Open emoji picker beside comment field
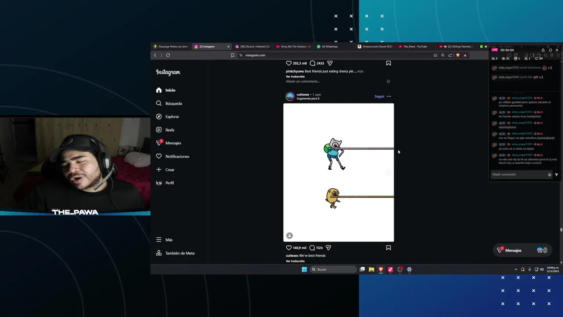563x317 pixels. click(x=388, y=81)
